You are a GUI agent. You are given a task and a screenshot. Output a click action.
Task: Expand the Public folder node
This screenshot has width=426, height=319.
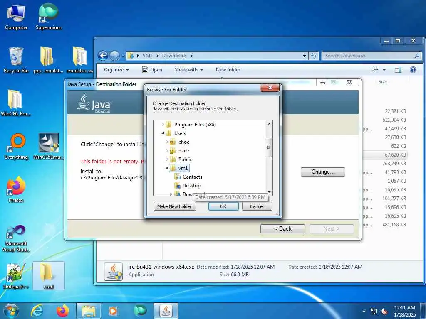(167, 159)
